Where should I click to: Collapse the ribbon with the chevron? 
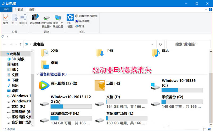[206, 9]
